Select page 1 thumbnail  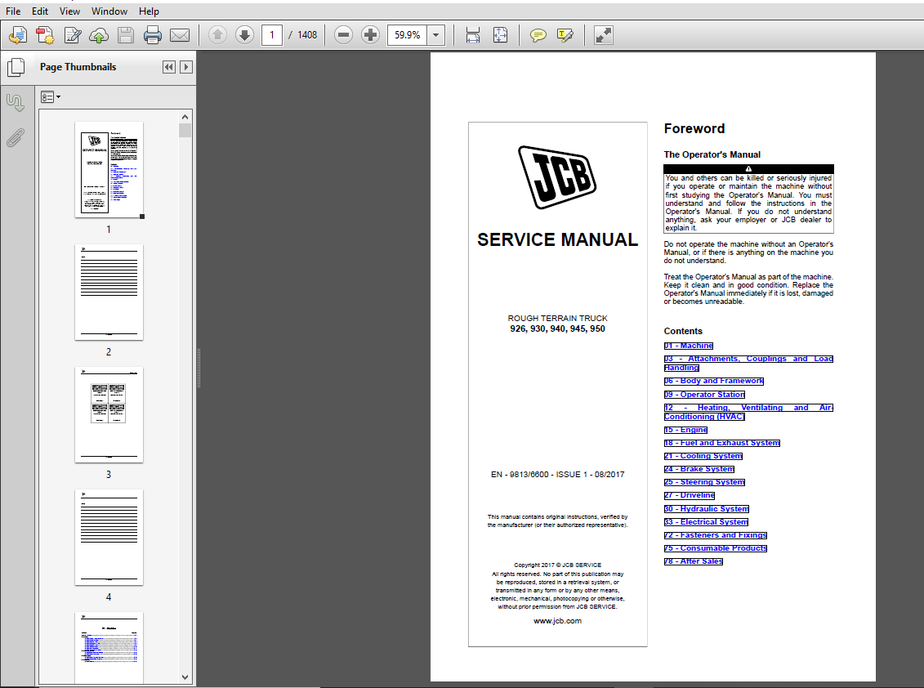[109, 170]
